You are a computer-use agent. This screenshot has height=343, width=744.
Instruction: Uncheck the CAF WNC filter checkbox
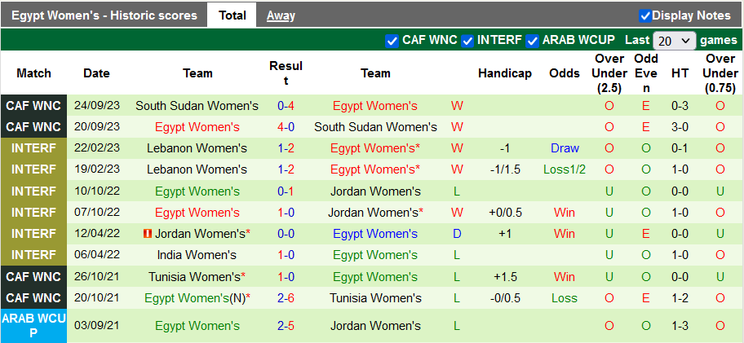(x=392, y=40)
